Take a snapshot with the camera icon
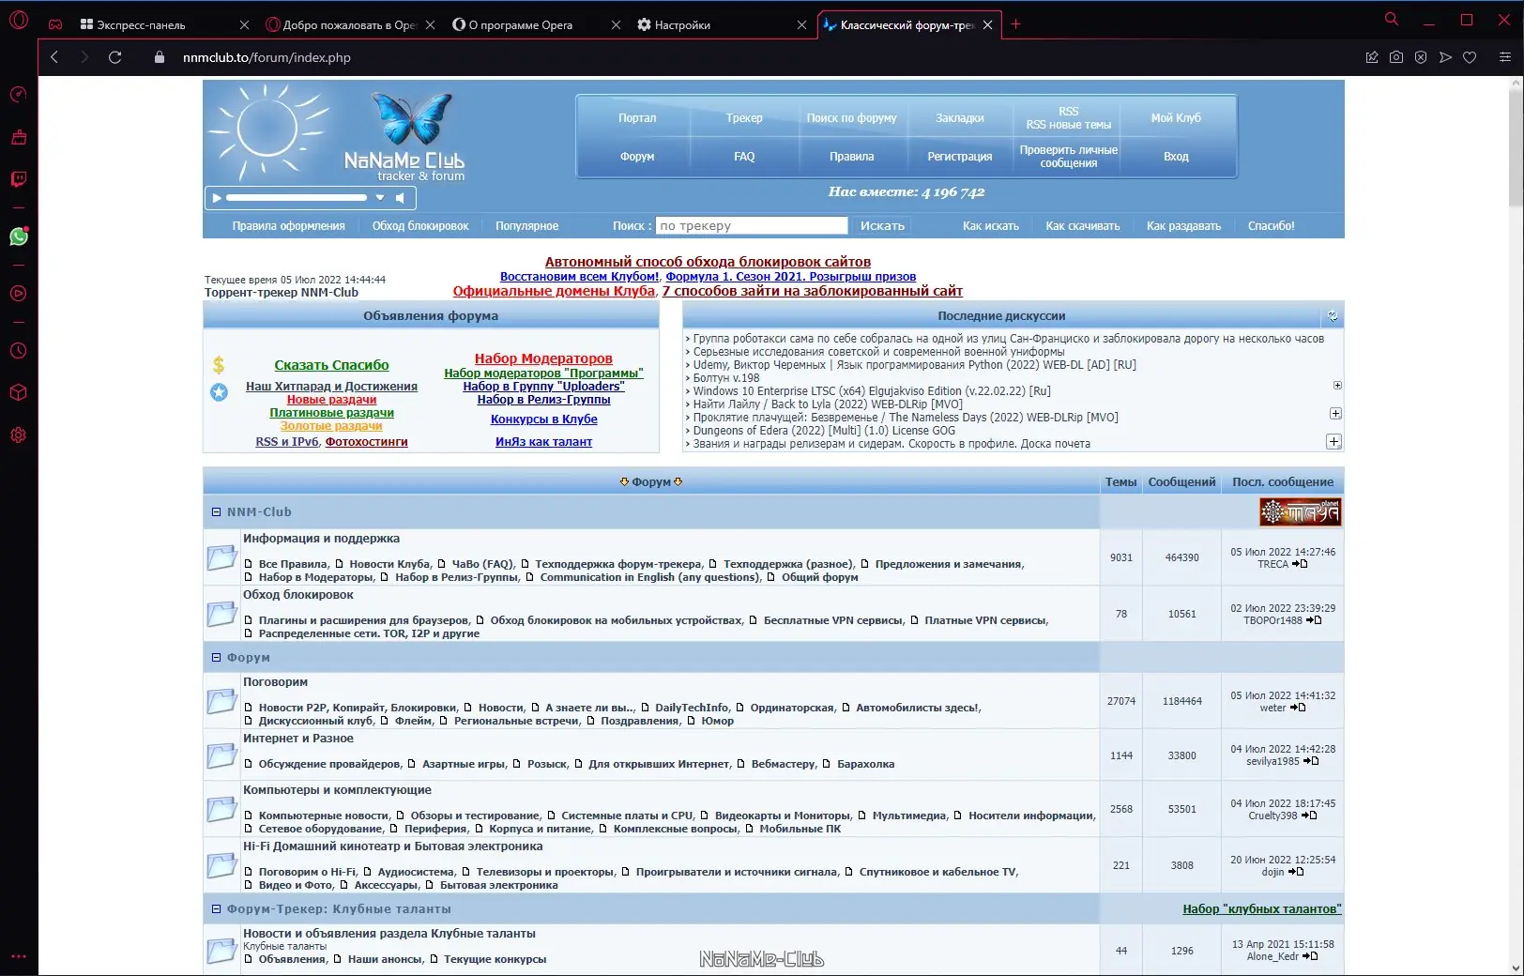 click(1396, 57)
